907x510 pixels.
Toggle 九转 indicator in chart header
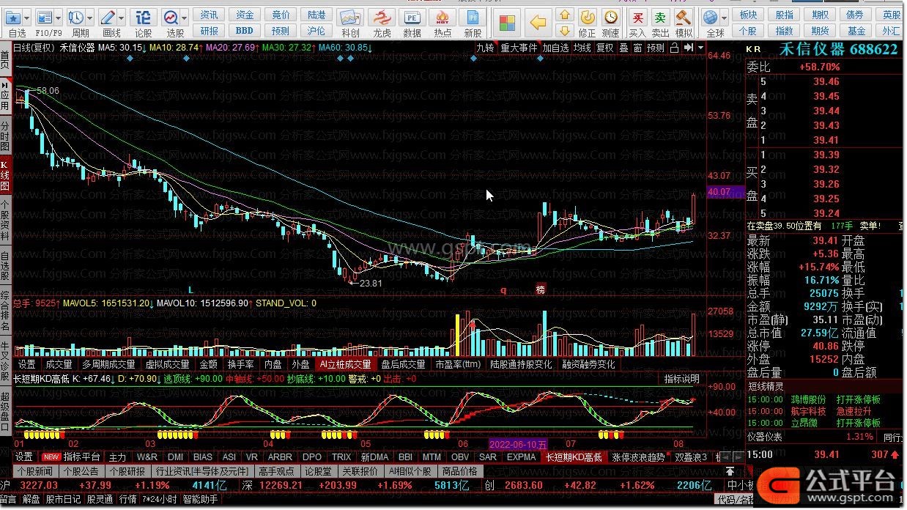(485, 48)
